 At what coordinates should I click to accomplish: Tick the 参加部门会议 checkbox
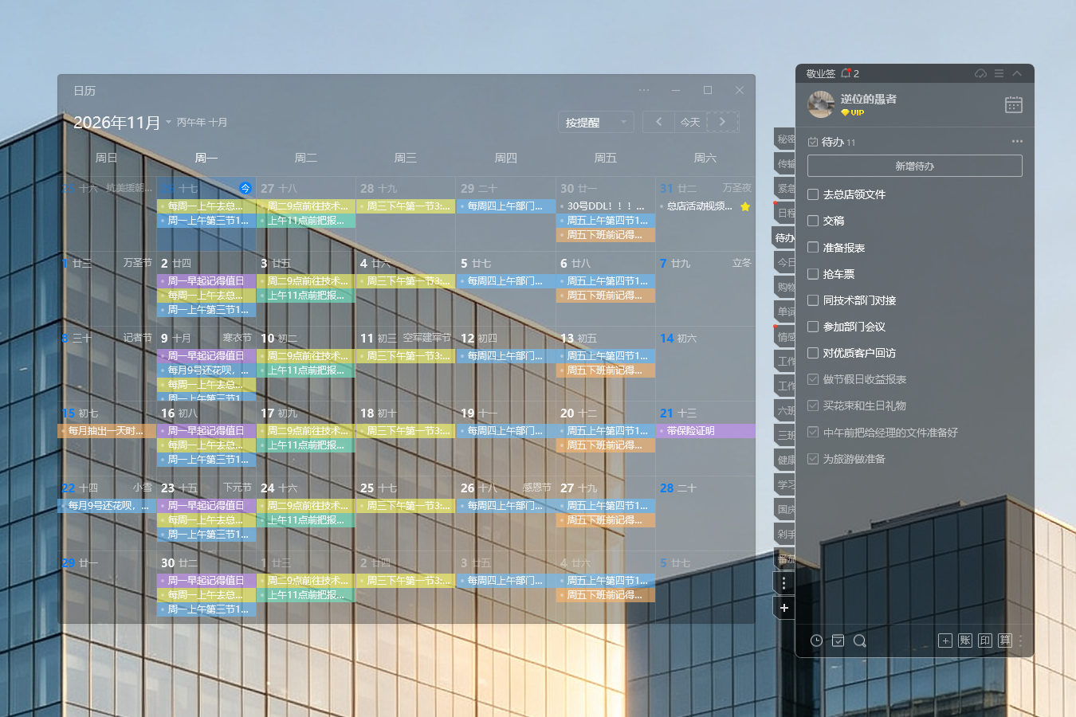point(813,327)
